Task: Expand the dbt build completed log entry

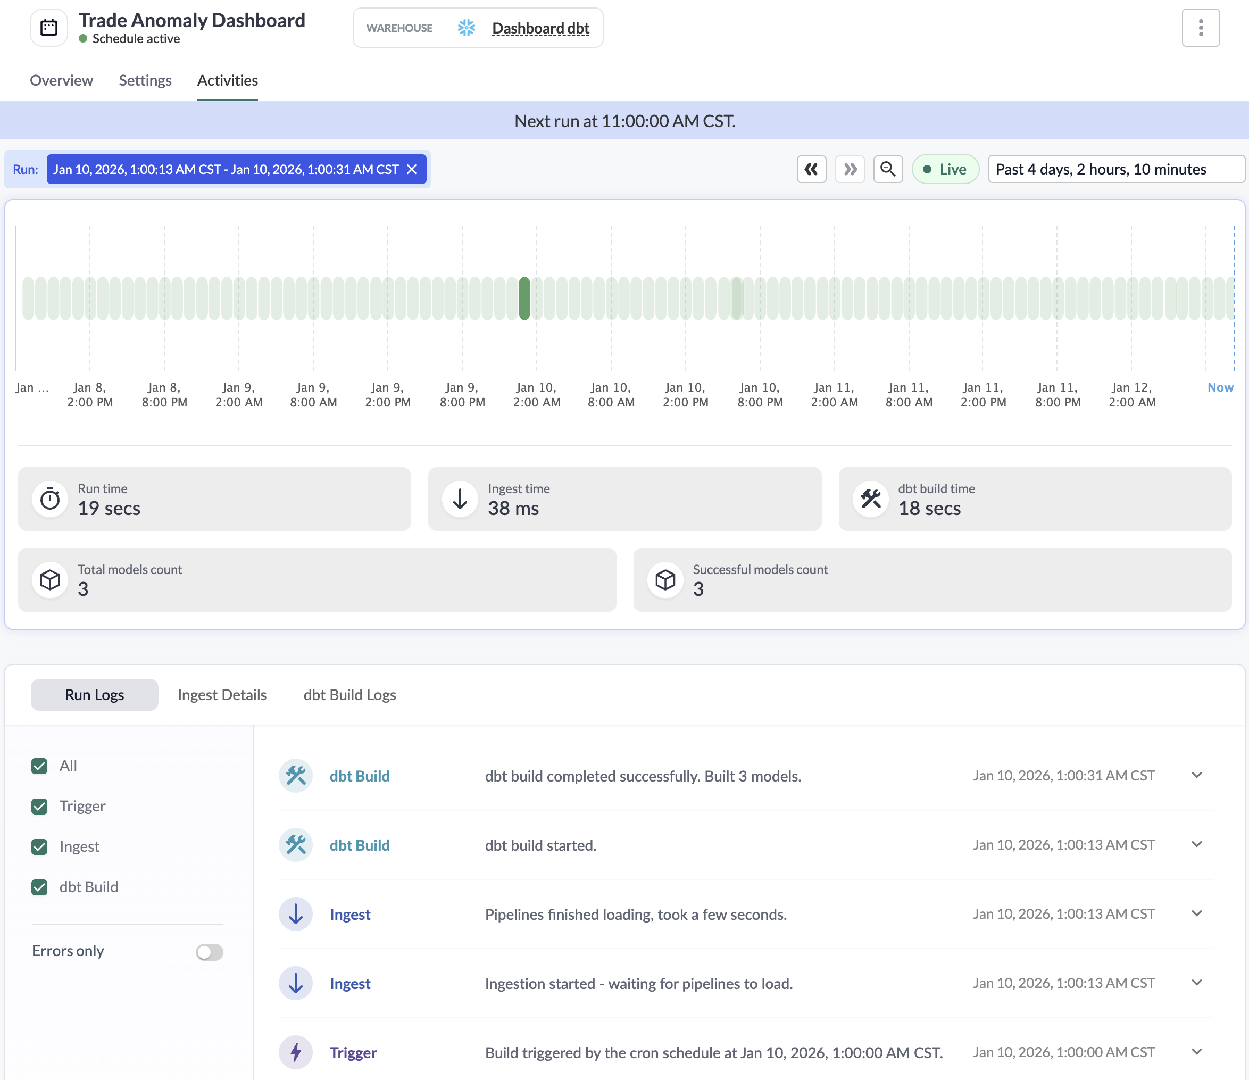Action: point(1196,776)
